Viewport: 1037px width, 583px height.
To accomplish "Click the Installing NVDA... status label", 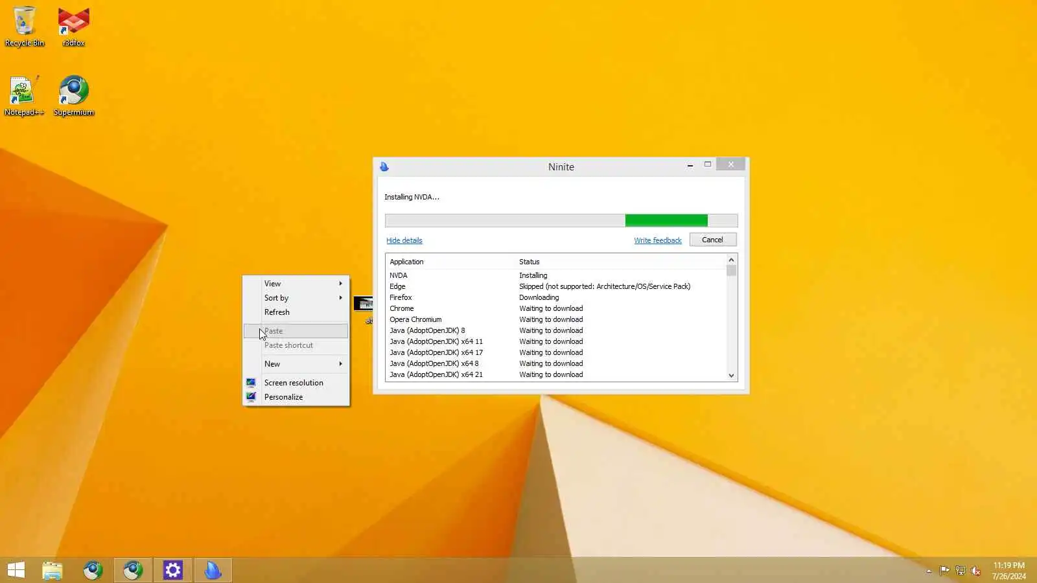I will point(412,197).
